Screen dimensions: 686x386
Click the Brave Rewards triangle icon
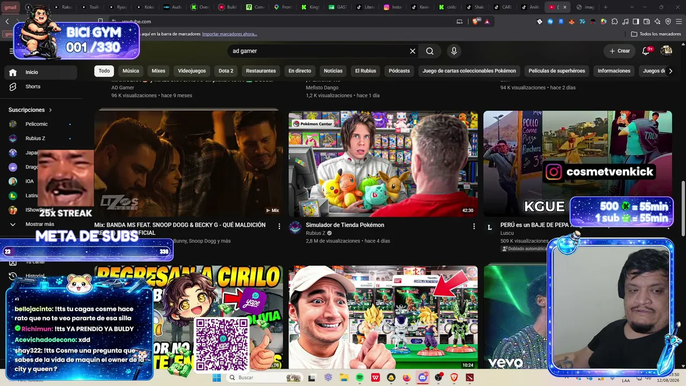point(487,21)
